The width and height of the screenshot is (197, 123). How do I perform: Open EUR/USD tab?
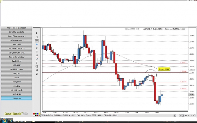tap(16, 82)
